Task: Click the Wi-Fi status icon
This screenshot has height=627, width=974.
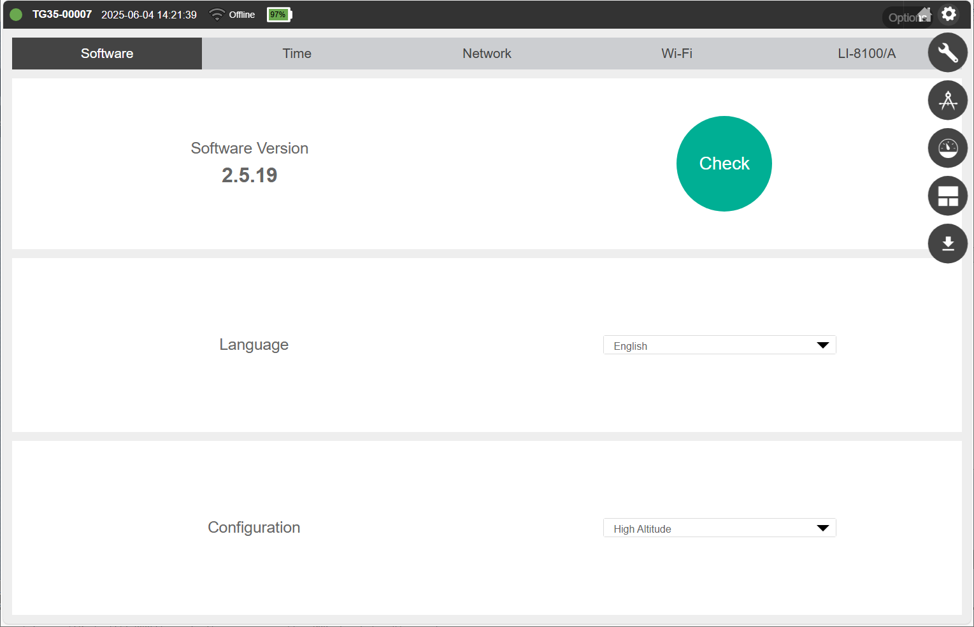Action: (x=217, y=14)
